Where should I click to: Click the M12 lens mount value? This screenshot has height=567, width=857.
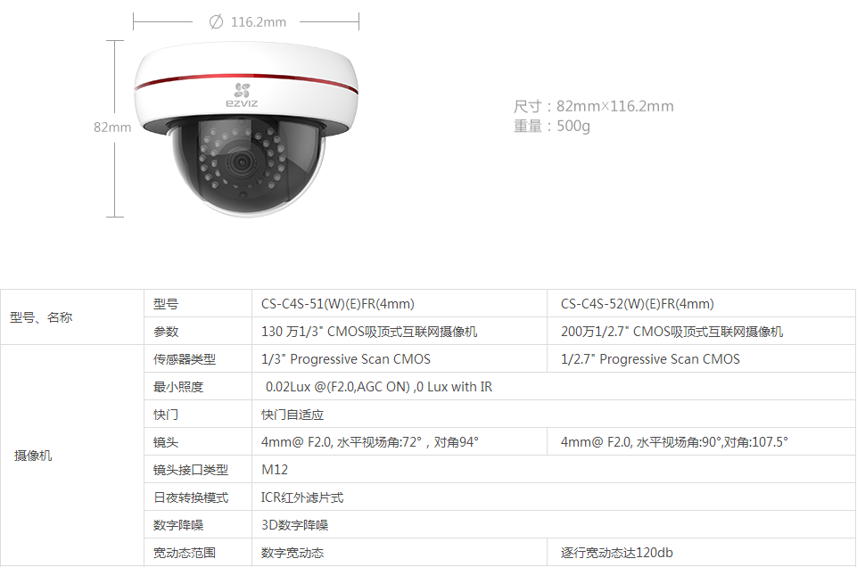554,470
